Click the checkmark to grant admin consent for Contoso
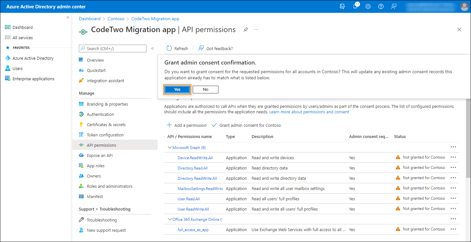 [214, 125]
